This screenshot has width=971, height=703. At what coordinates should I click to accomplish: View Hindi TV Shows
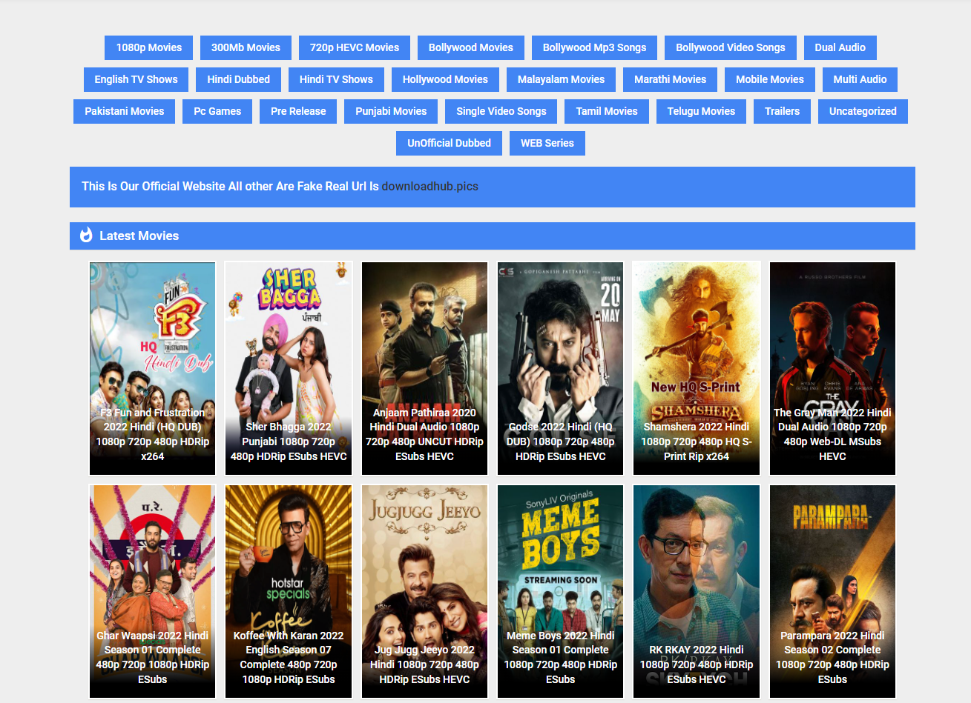pyautogui.click(x=336, y=79)
